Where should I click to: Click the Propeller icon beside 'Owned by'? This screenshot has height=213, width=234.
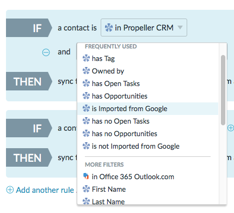tap(86, 71)
